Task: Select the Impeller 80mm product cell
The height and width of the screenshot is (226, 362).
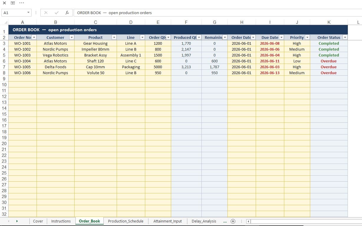Action: point(96,49)
